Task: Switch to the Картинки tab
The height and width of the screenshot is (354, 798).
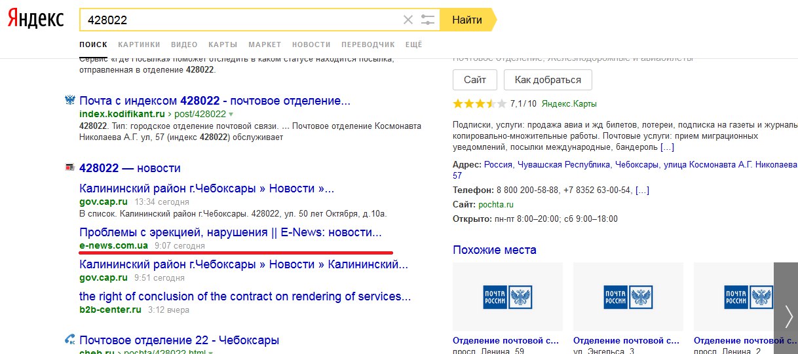Action: click(139, 44)
